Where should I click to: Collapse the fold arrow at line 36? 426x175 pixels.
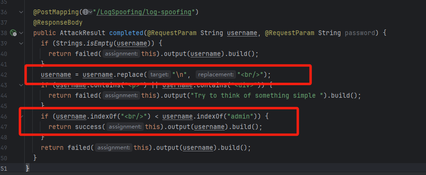21,12
